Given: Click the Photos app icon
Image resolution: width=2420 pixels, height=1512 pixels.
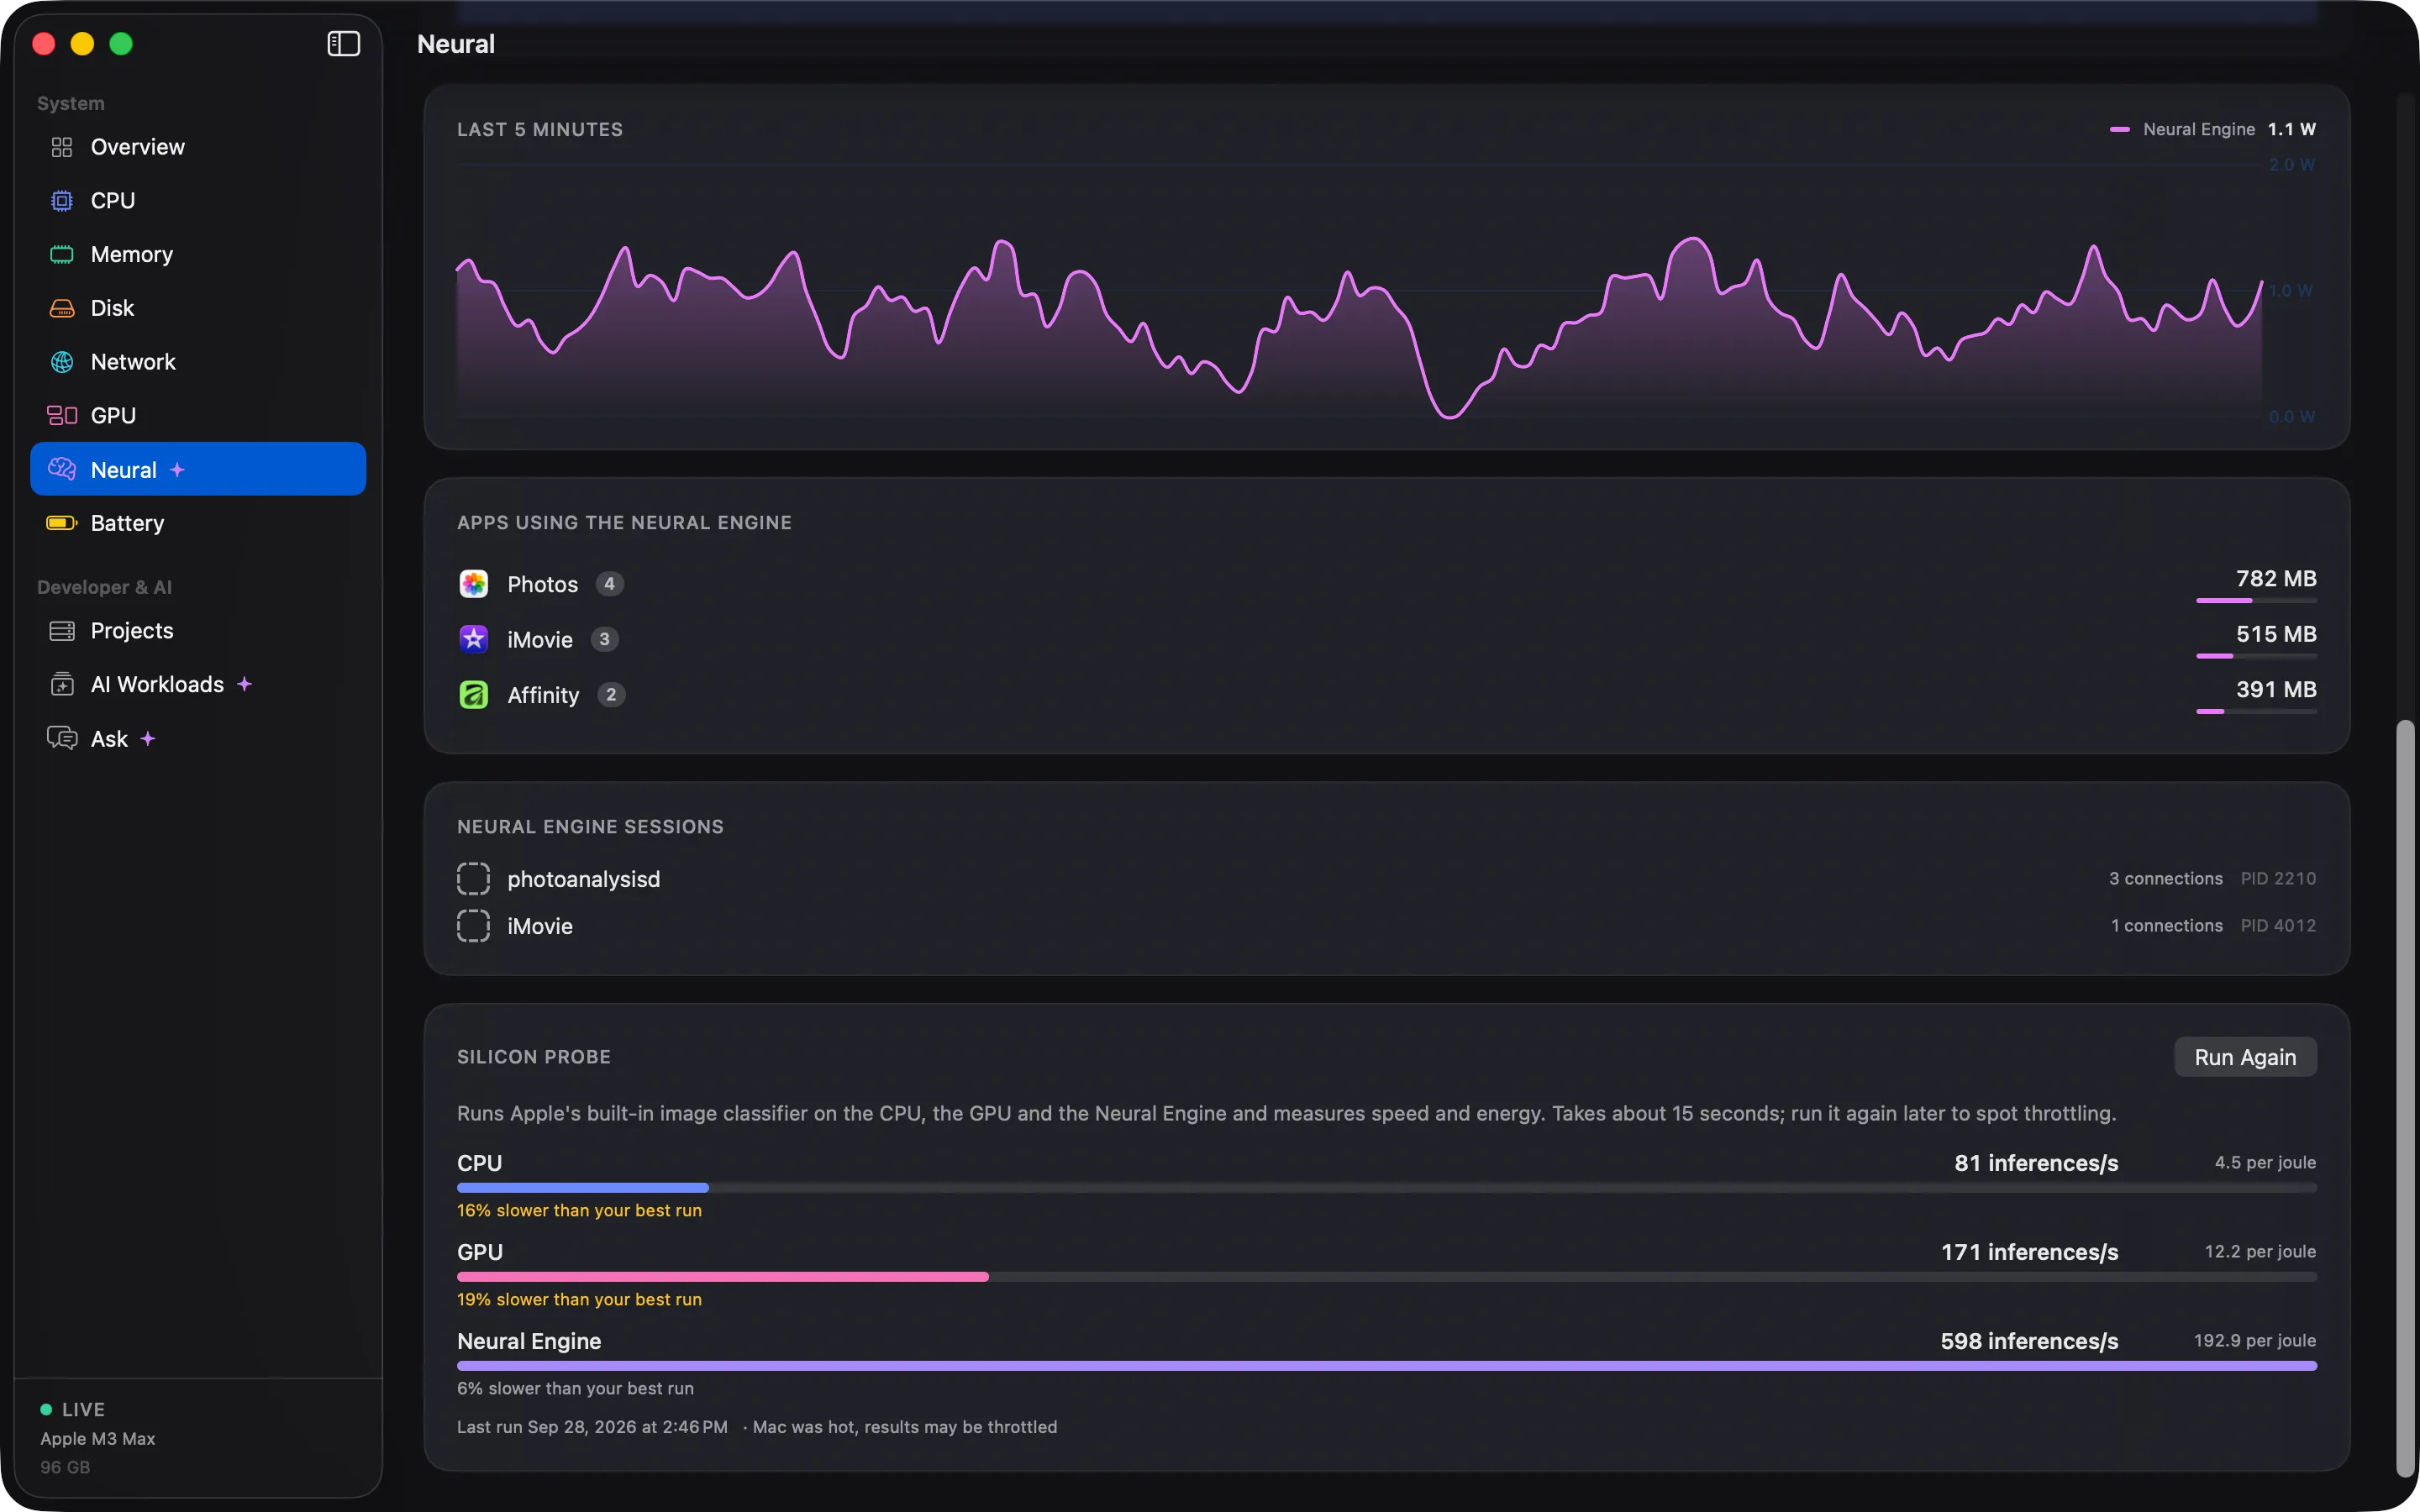Looking at the screenshot, I should (x=474, y=584).
